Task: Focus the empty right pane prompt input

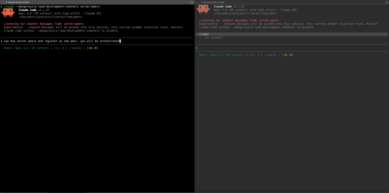Action: pyautogui.click(x=292, y=48)
